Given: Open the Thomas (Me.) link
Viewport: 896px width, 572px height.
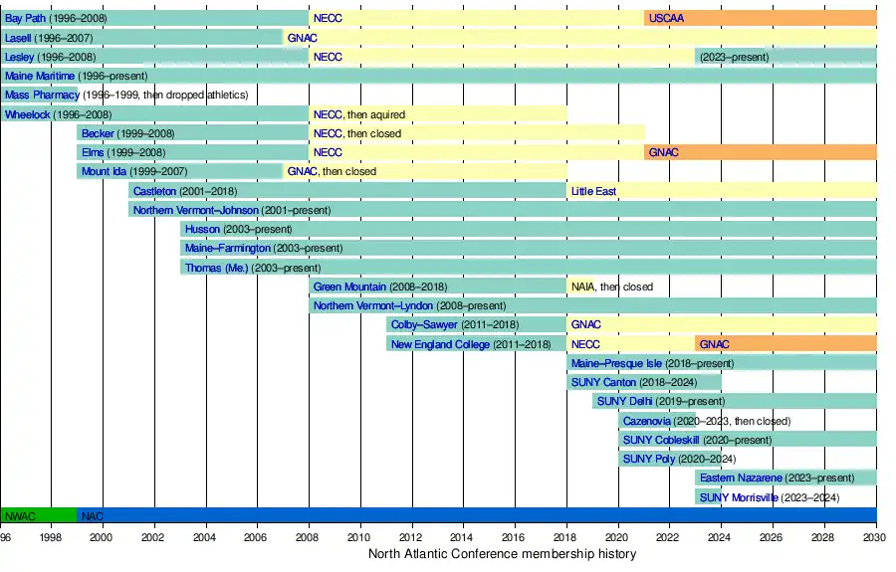Looking at the screenshot, I should (x=216, y=268).
